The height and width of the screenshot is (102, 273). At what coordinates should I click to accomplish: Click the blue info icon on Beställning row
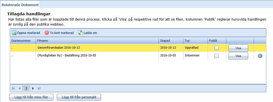260,56
